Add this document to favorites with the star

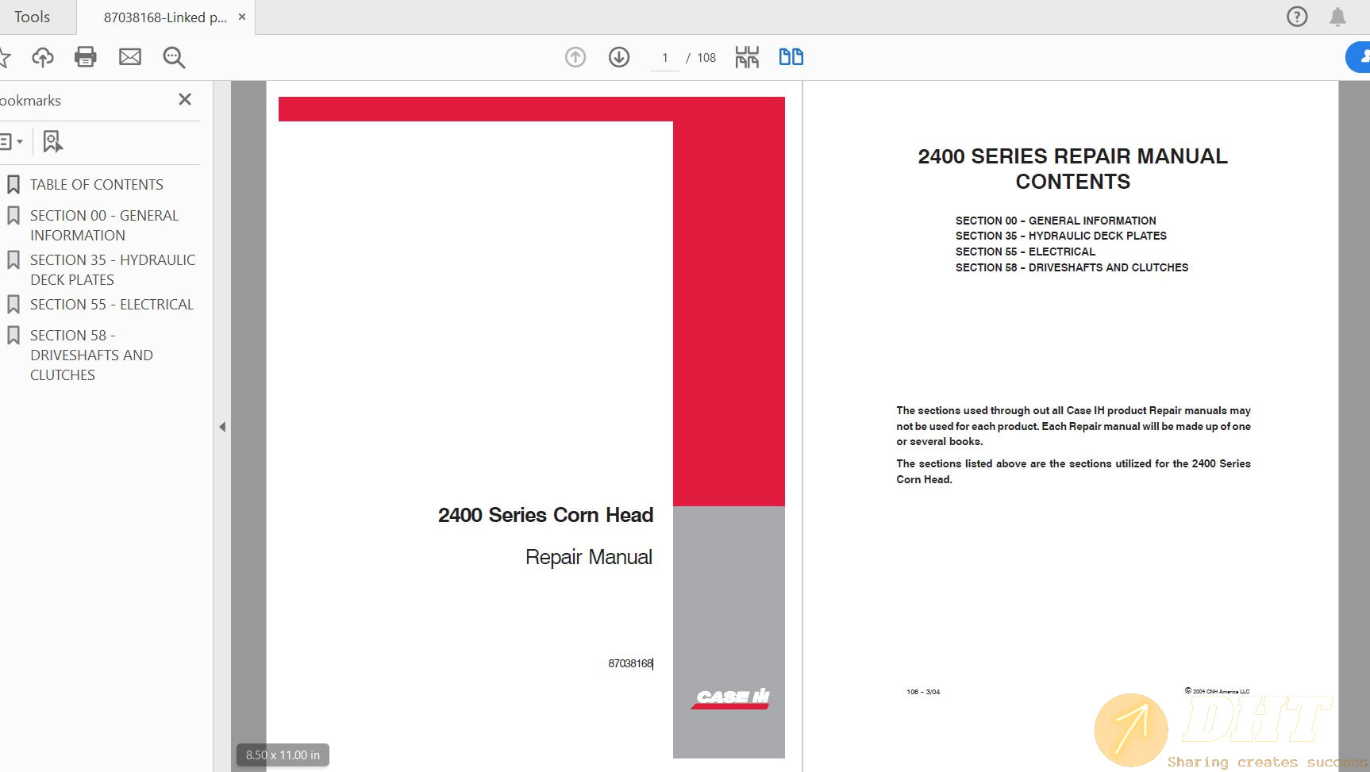click(x=6, y=56)
